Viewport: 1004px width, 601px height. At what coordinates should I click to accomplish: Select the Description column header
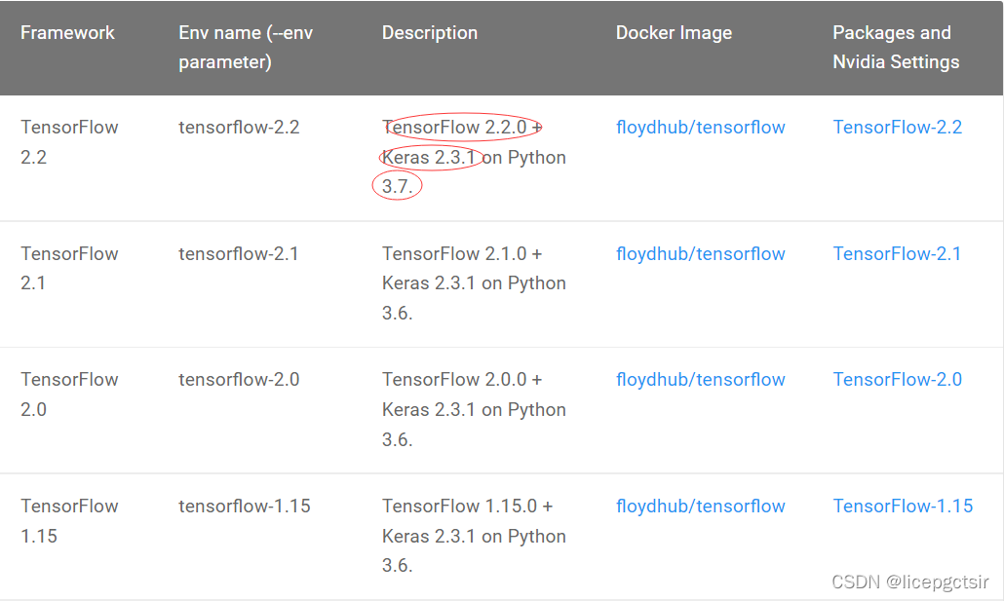pyautogui.click(x=429, y=32)
